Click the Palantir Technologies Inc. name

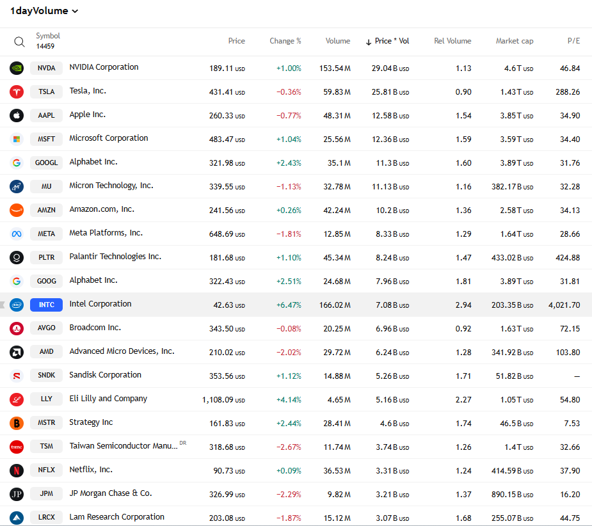click(x=115, y=257)
